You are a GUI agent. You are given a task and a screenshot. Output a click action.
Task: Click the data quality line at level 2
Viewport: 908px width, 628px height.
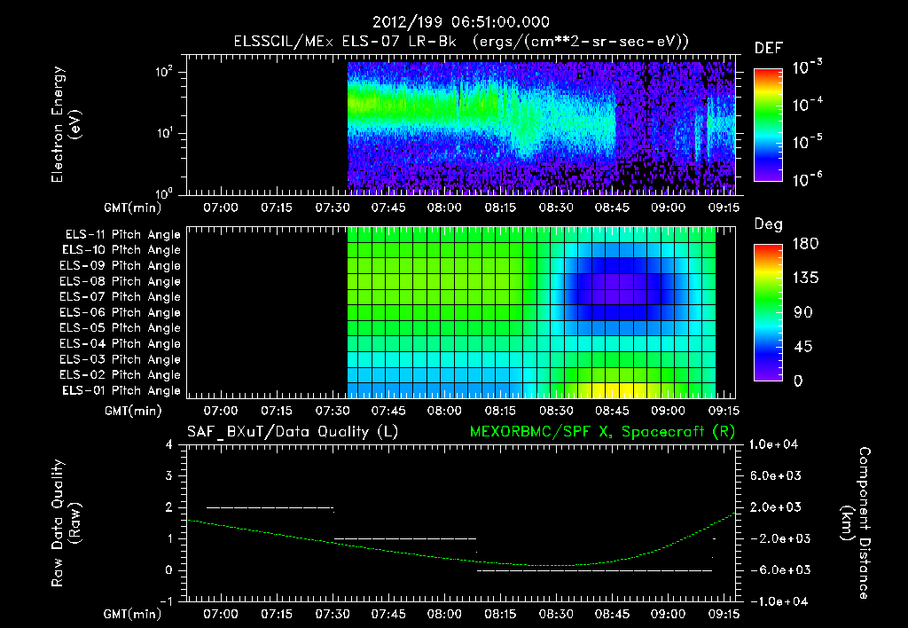tap(270, 508)
